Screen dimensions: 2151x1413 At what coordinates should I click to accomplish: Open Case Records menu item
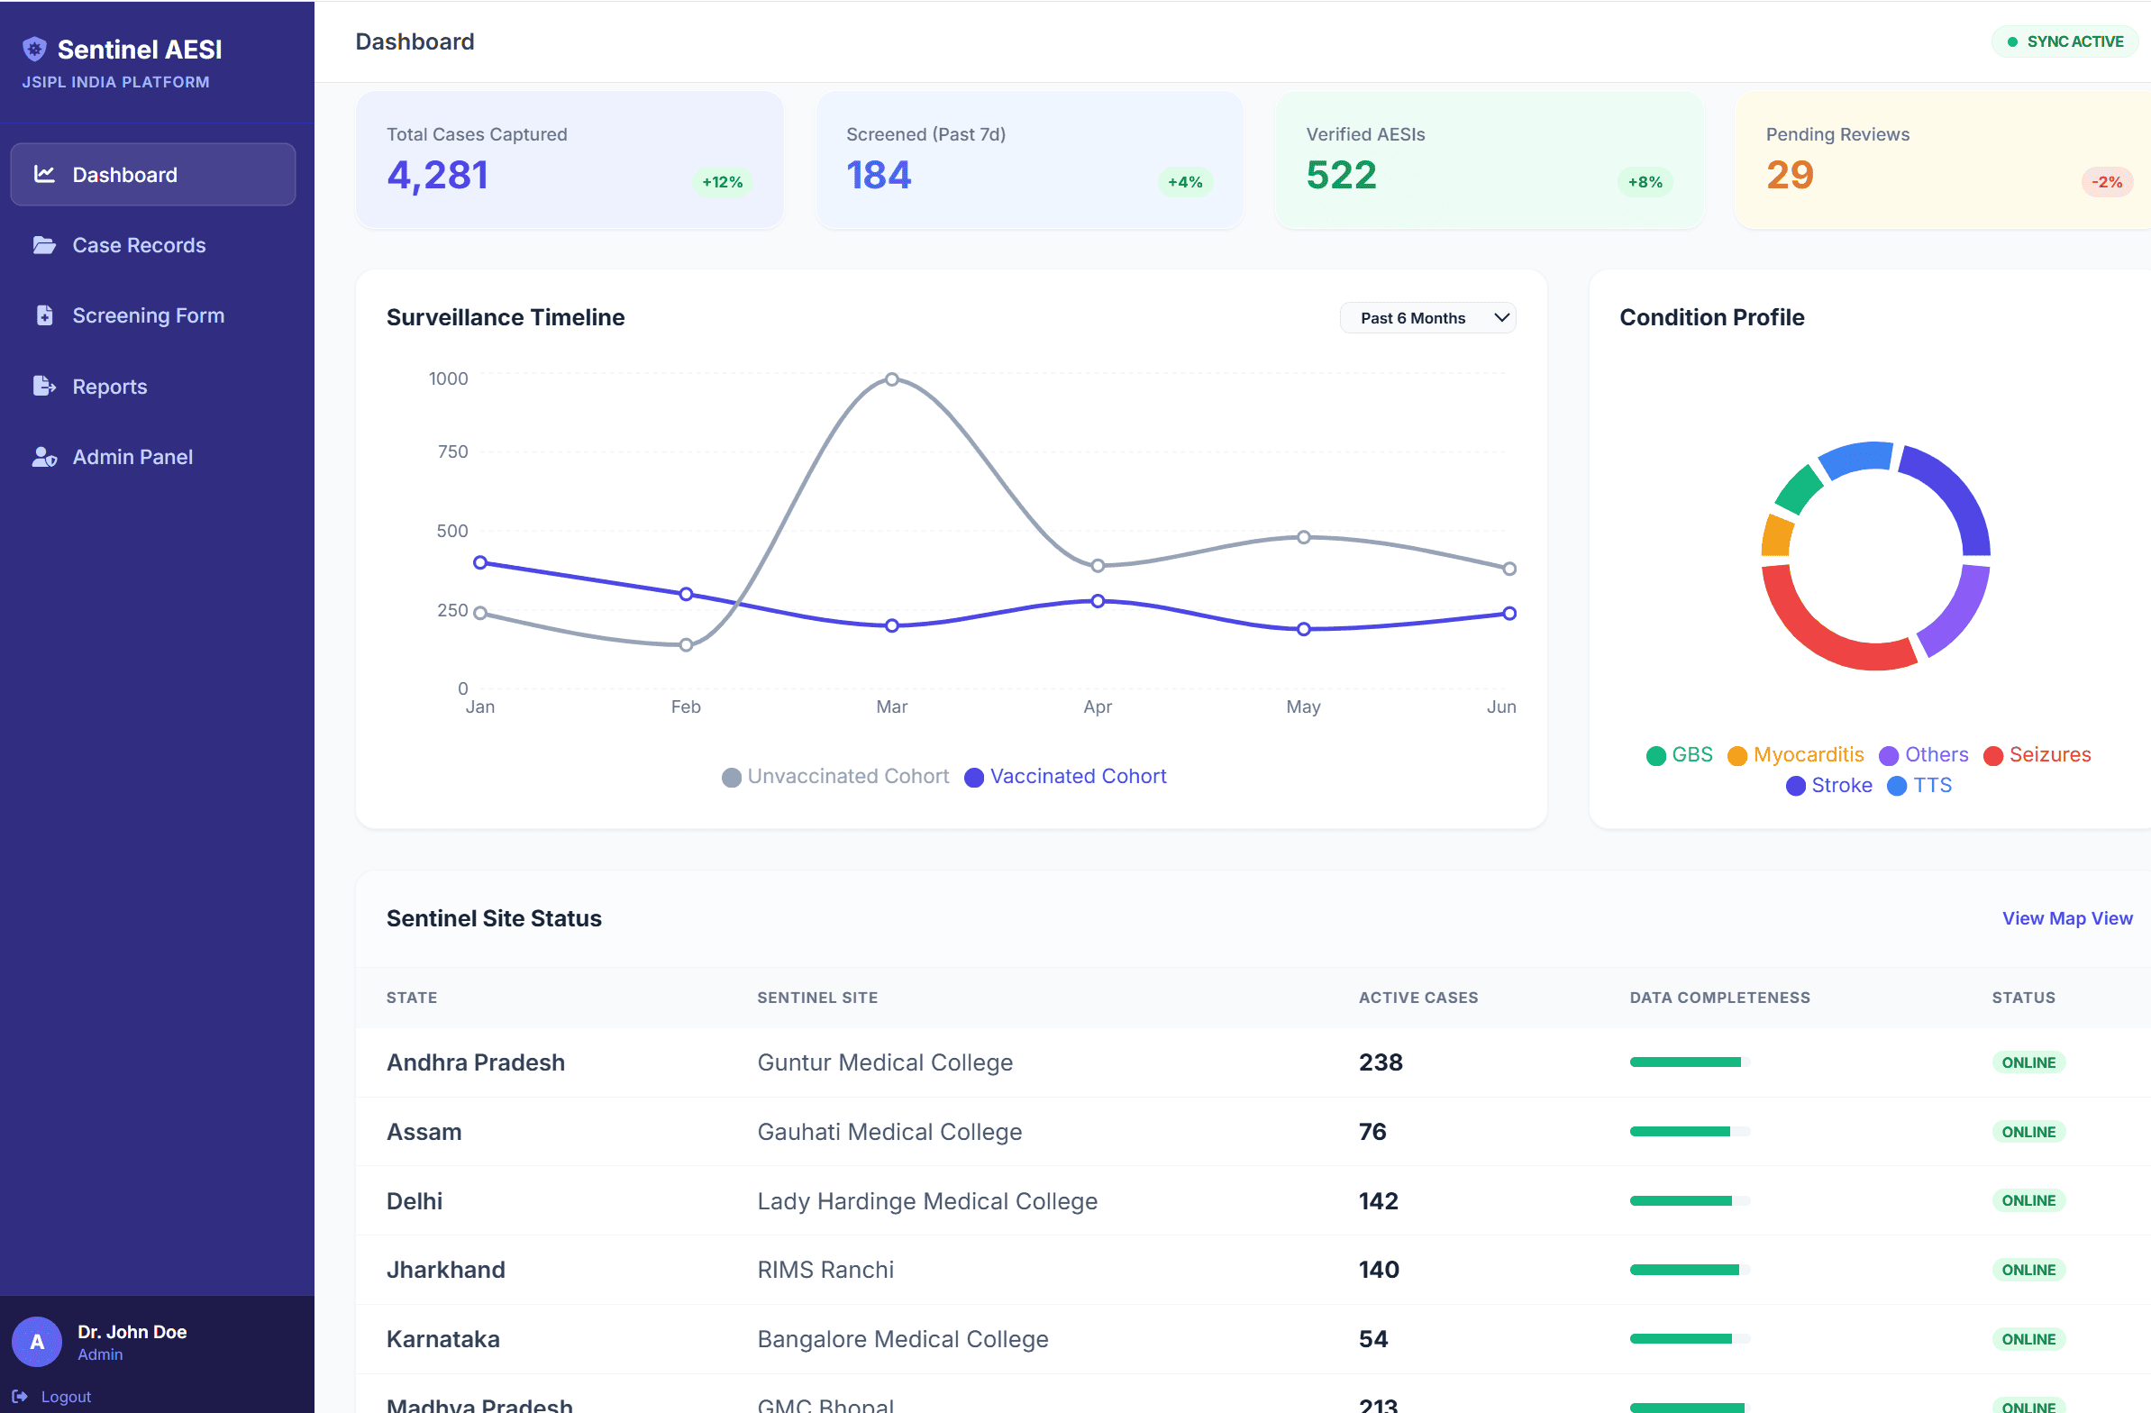[x=138, y=245]
